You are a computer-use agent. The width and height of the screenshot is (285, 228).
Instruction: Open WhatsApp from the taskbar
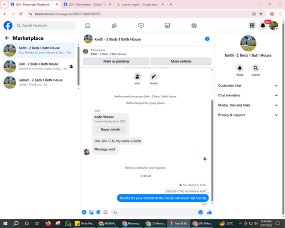click(68, 223)
